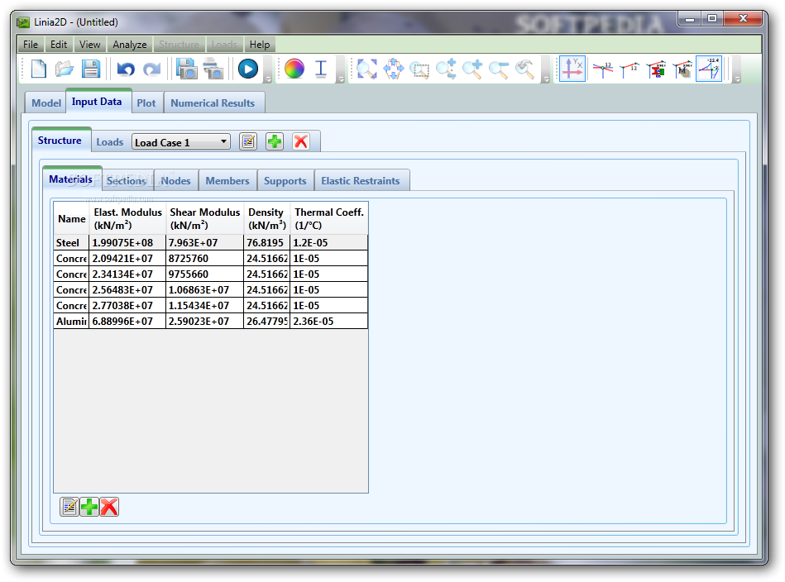Click the 8725760 shear modulus cell
785x582 pixels.
tap(205, 259)
